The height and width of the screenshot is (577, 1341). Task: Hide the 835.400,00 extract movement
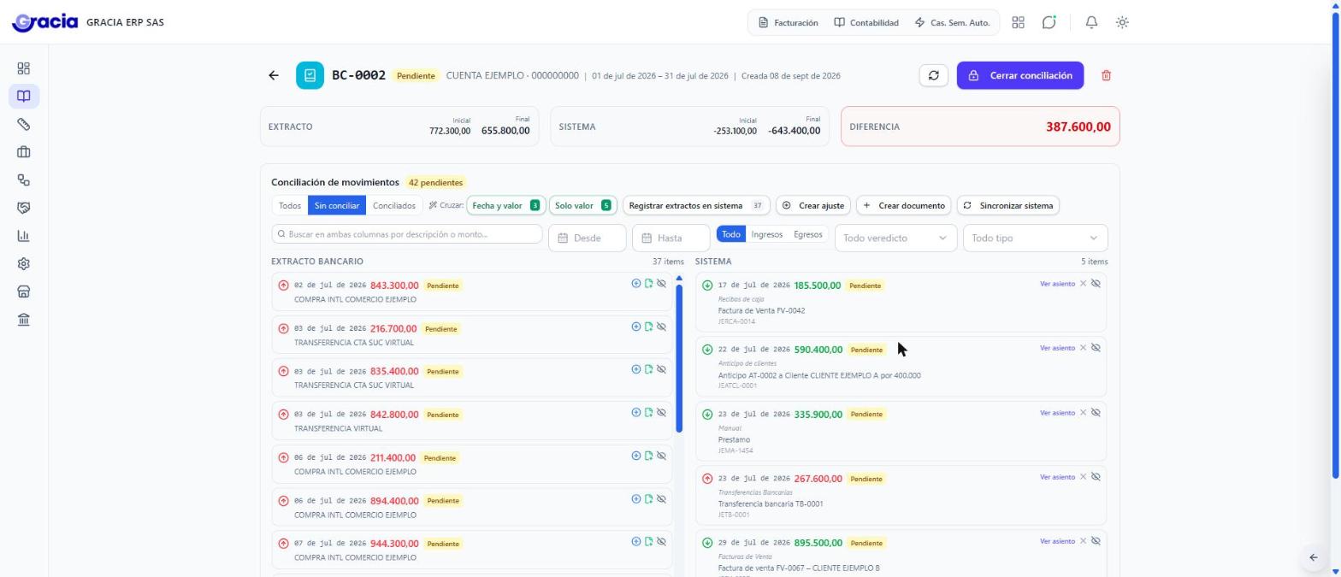click(661, 369)
